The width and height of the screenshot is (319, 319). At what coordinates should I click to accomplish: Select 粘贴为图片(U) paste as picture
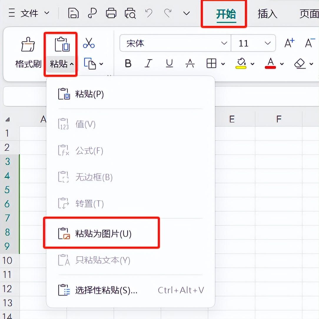130,233
